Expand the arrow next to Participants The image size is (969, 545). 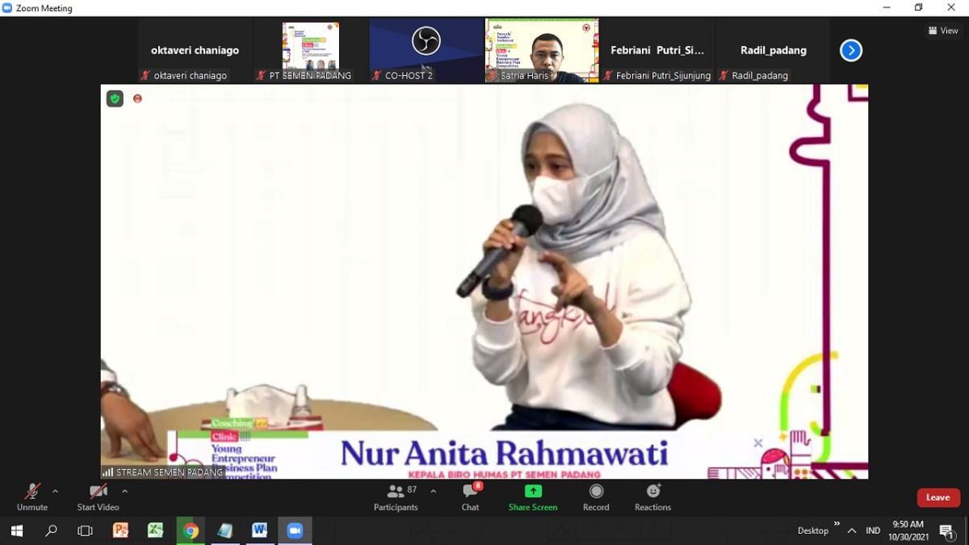[433, 491]
